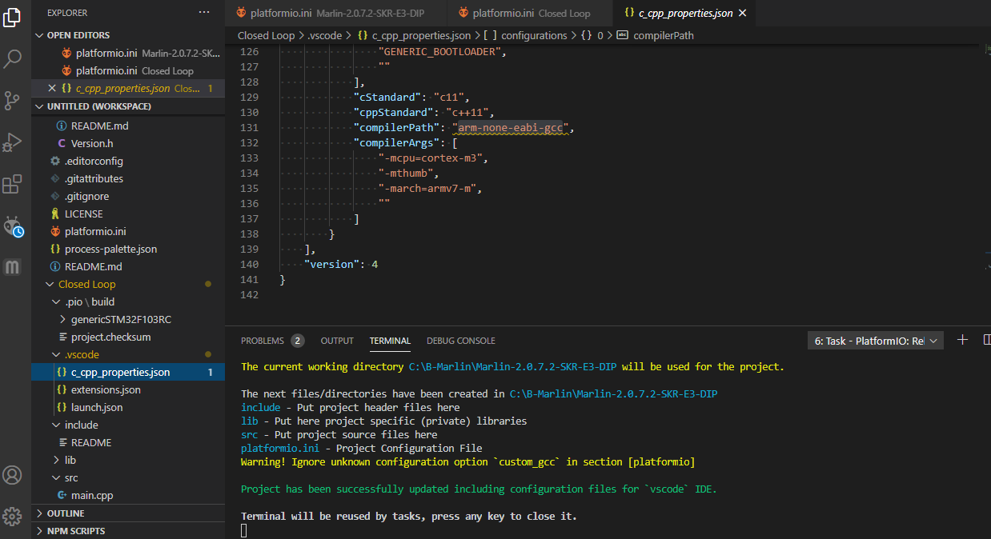Expand the genericSTM32F103RC folder

click(x=128, y=319)
